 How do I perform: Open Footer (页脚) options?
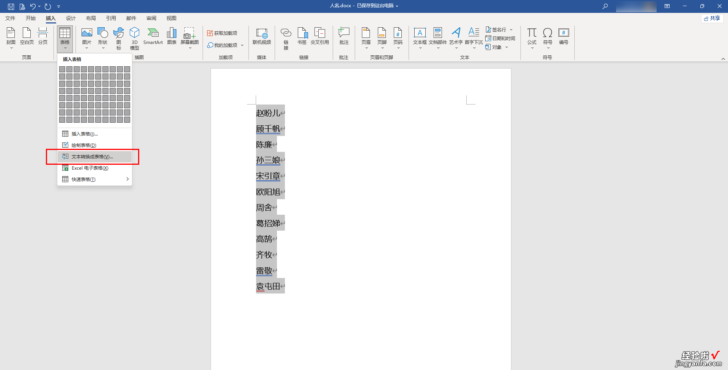[382, 38]
